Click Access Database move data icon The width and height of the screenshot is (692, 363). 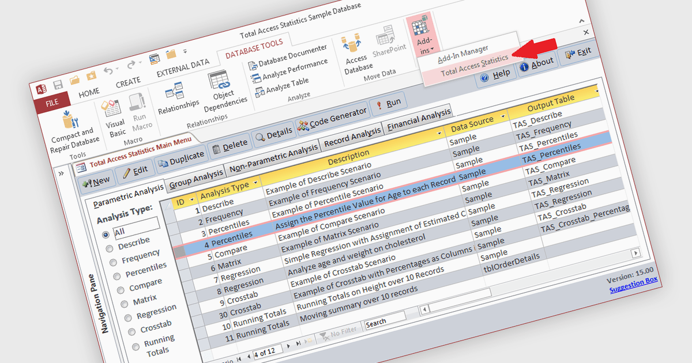coord(351,43)
